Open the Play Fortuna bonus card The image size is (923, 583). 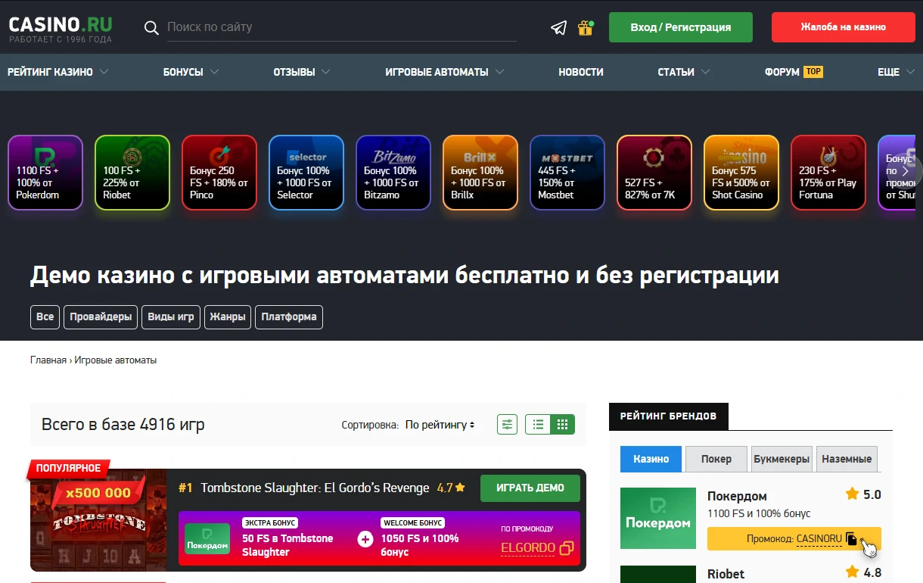[x=828, y=173]
